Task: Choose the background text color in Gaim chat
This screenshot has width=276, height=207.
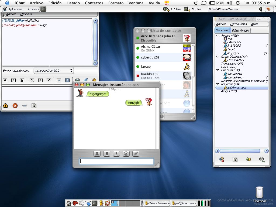Action: [x=67, y=80]
